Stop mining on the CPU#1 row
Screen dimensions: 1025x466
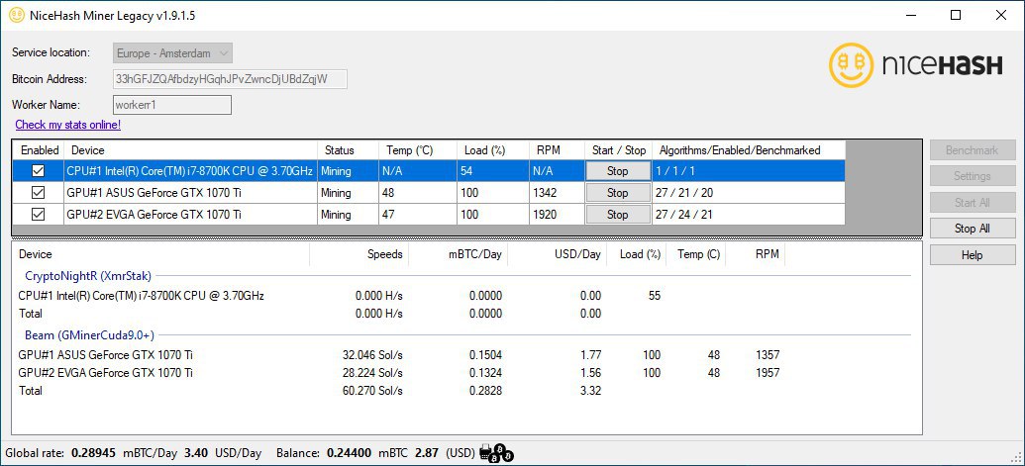[x=617, y=171]
